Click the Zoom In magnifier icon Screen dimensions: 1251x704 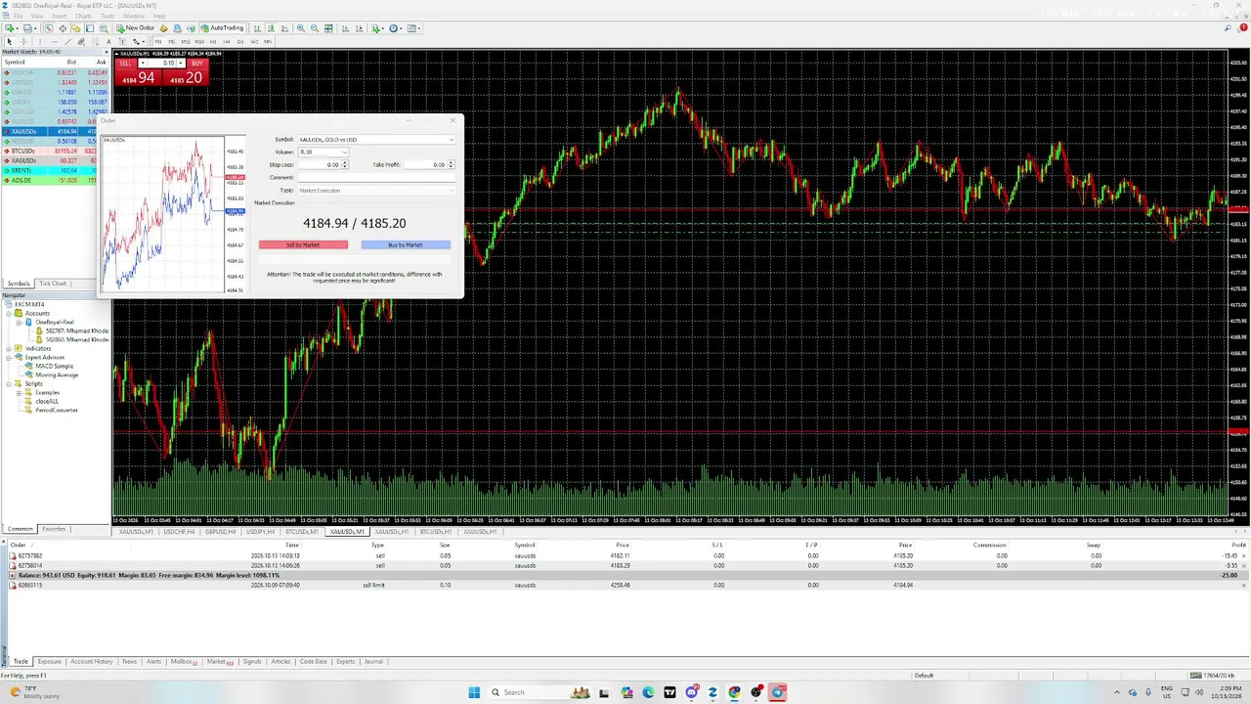pyautogui.click(x=300, y=28)
